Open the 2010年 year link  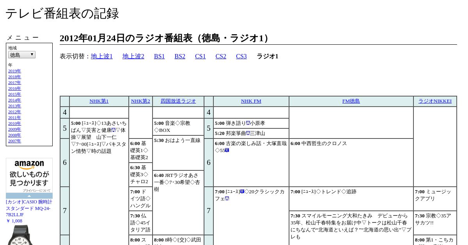(14, 123)
